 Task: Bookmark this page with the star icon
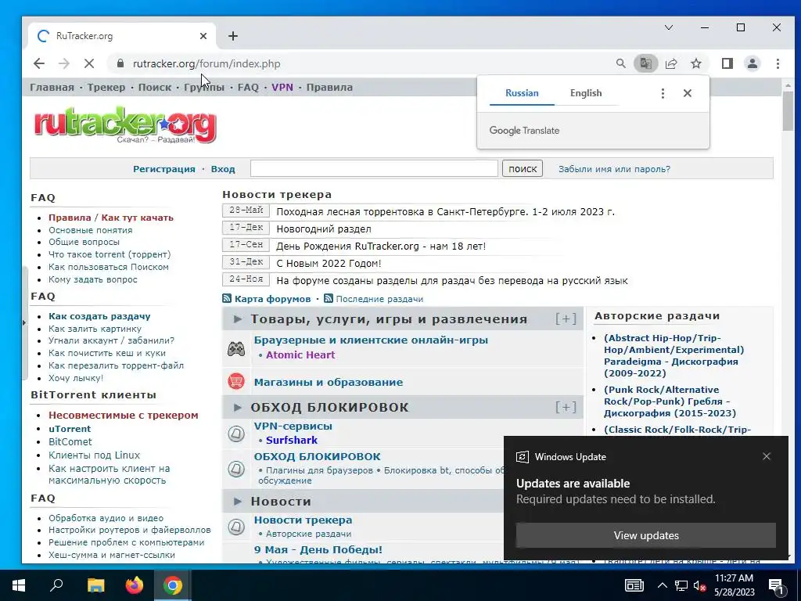696,63
